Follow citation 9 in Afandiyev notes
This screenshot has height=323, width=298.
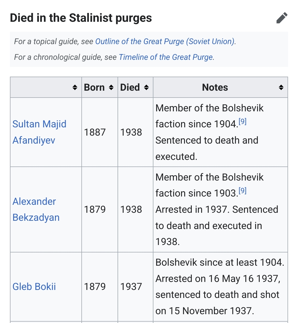[243, 122]
